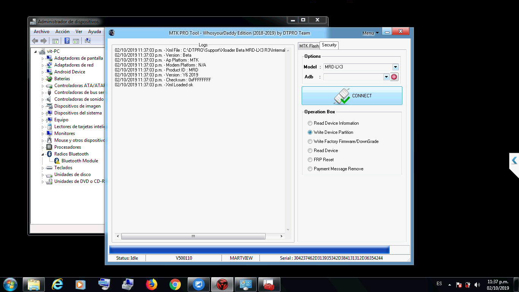
Task: Expand Procesadores node
Action: (x=43, y=148)
